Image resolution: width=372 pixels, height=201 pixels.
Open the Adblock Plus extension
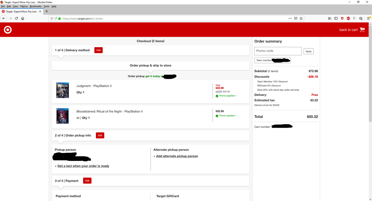point(348,18)
